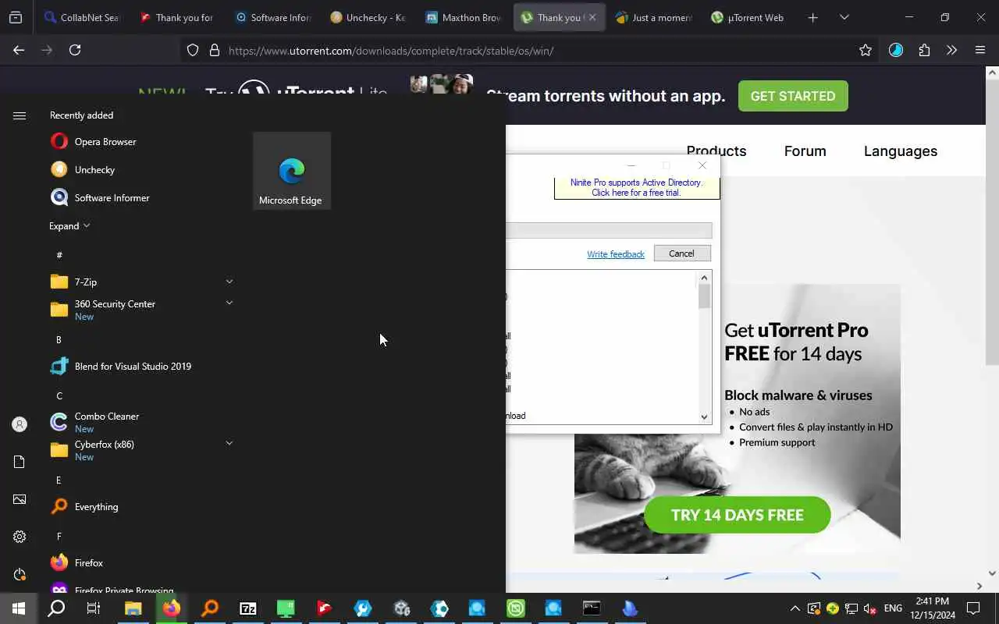Click the Ninite Pro free trial link

pos(636,187)
